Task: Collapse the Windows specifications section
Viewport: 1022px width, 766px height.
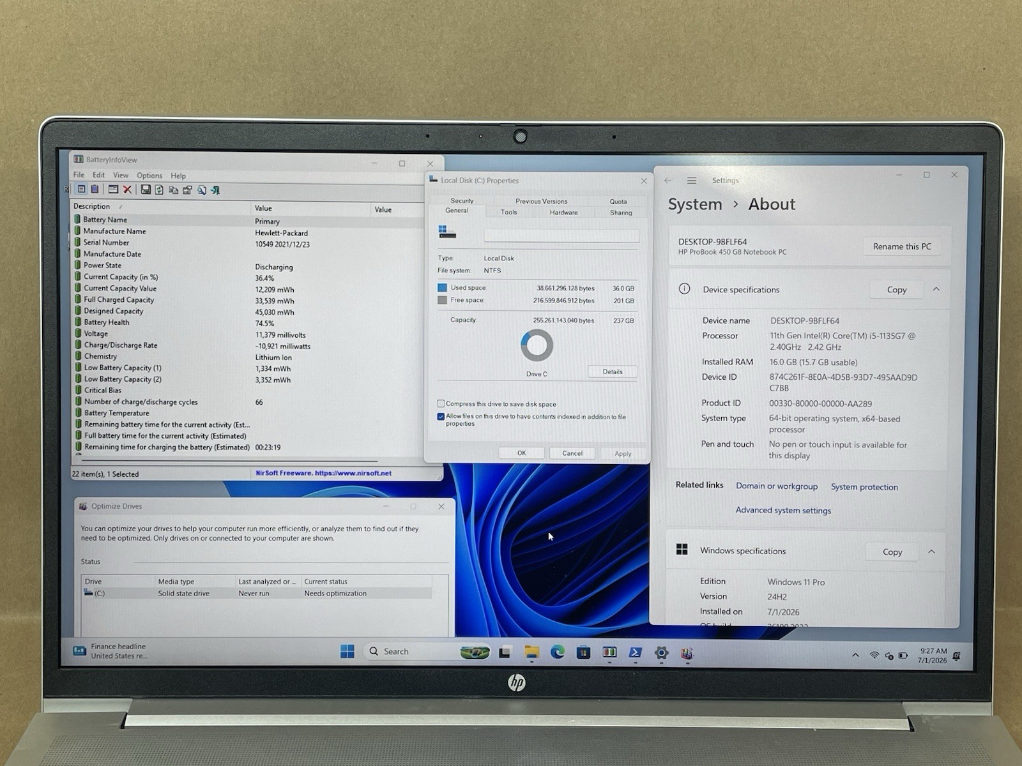Action: tap(931, 552)
